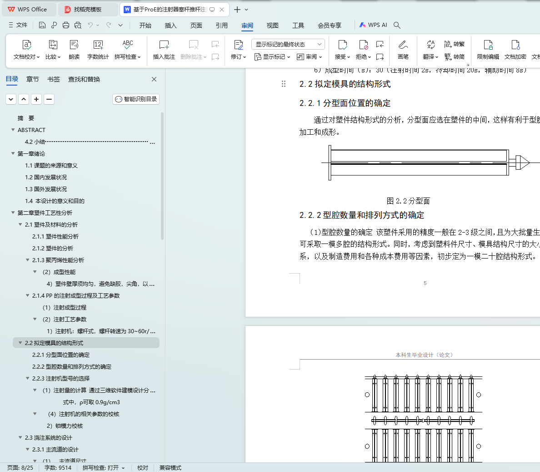
Task: Select the 画笔 pen tool
Action: [x=403, y=50]
